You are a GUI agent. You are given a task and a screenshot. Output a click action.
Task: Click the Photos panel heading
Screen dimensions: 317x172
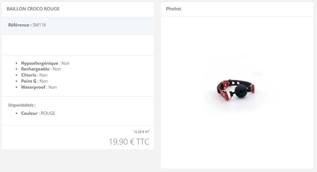click(174, 9)
